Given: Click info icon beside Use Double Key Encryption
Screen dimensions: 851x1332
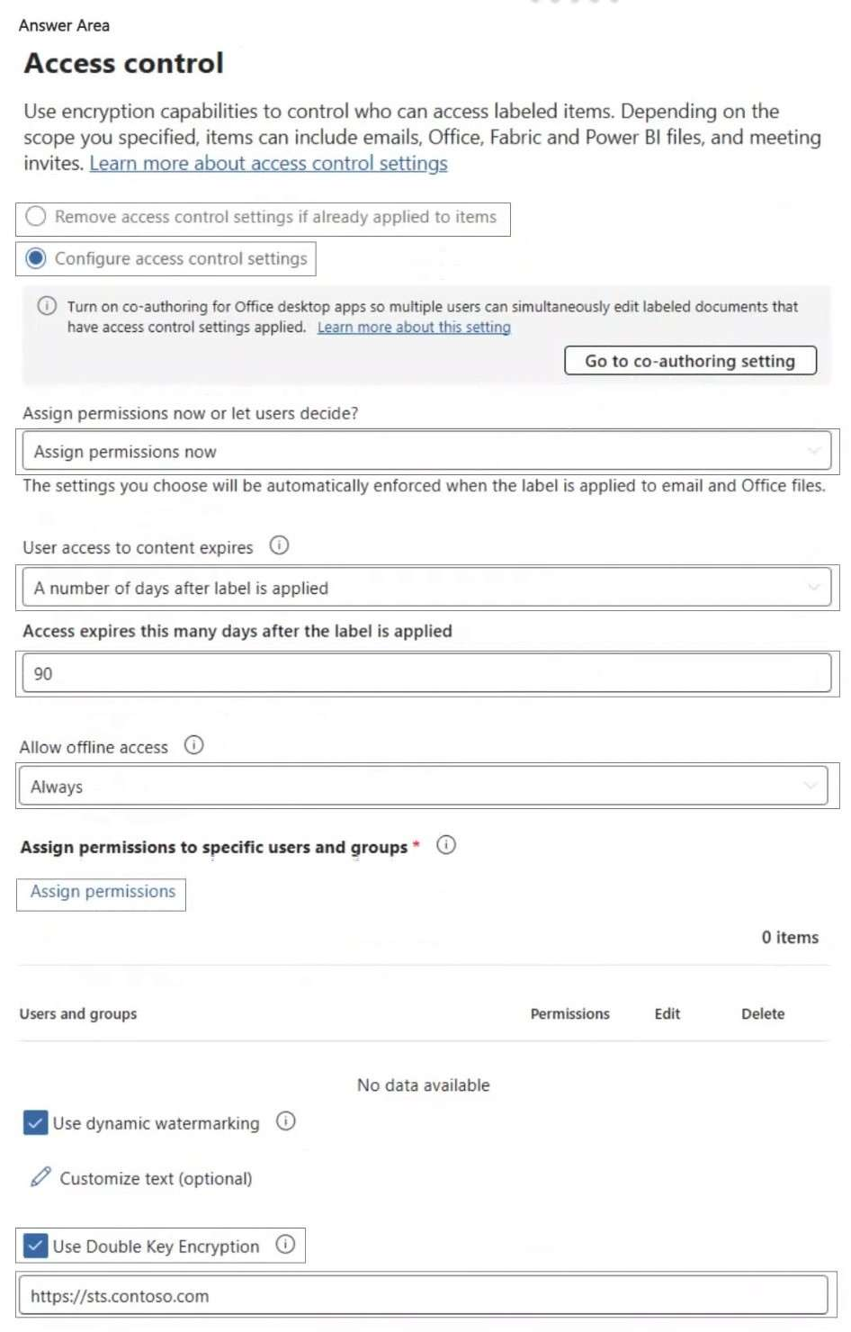Looking at the screenshot, I should (285, 1245).
